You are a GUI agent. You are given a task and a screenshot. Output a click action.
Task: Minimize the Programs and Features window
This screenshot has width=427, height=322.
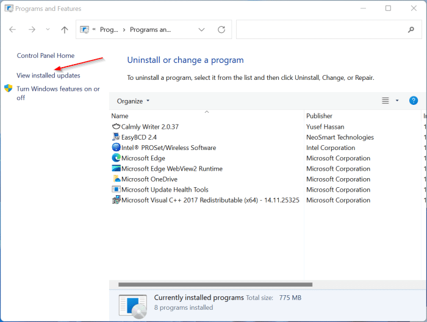pyautogui.click(x=363, y=9)
